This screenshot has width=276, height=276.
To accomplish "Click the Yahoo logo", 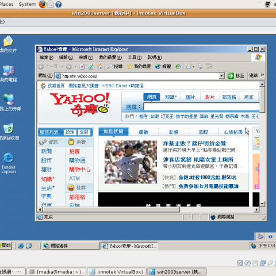I will 80,105.
